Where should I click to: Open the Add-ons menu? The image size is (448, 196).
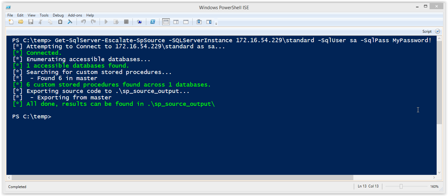click(x=75, y=15)
